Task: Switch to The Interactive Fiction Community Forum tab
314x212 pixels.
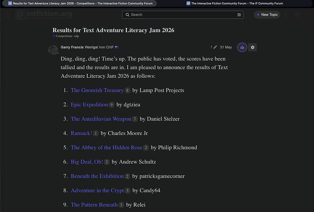Action: [234, 3]
